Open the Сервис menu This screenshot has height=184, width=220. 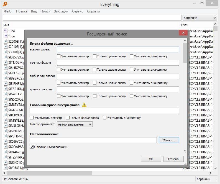(78, 11)
